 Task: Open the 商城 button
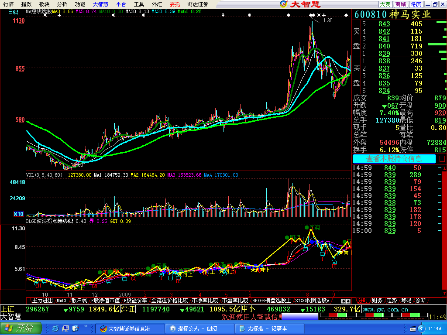[401, 4]
